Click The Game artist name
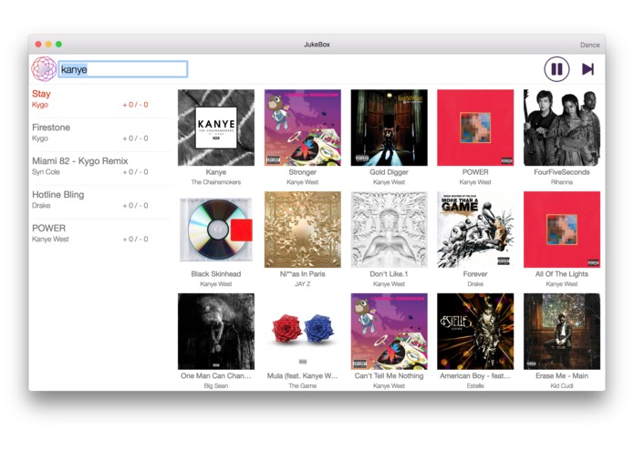Screen dimensions: 634x450 click(303, 386)
